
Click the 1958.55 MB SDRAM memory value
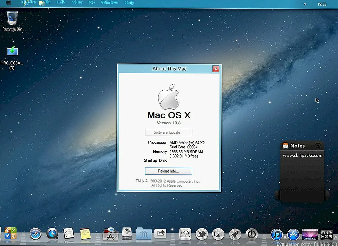186,152
